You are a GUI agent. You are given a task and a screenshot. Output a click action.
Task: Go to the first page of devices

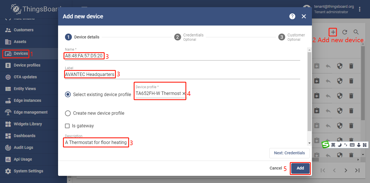coord(323,170)
